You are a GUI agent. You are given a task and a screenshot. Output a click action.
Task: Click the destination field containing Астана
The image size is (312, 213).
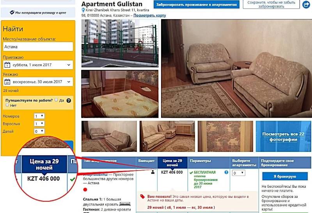coord(38,47)
